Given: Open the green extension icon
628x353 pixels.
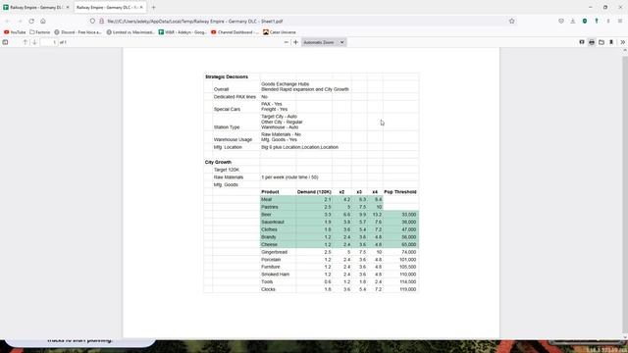Looking at the screenshot, I should click(x=585, y=22).
